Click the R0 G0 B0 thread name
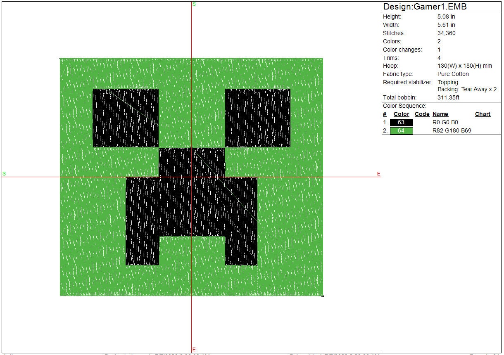The width and height of the screenshot is (504, 355). pos(445,123)
